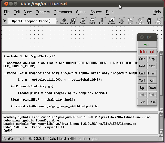Click the "float4 pixelHSLA" source line
The height and width of the screenshot is (143, 165).
pyautogui.click(x=43, y=100)
